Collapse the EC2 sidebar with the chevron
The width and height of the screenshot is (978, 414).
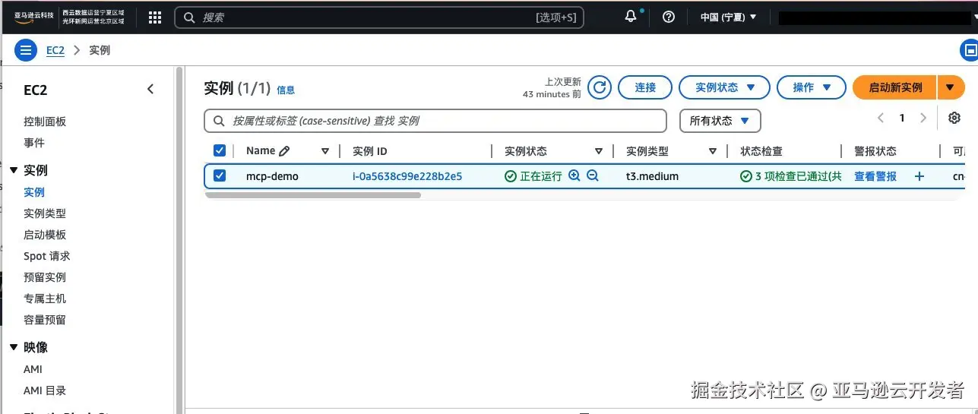pos(150,90)
